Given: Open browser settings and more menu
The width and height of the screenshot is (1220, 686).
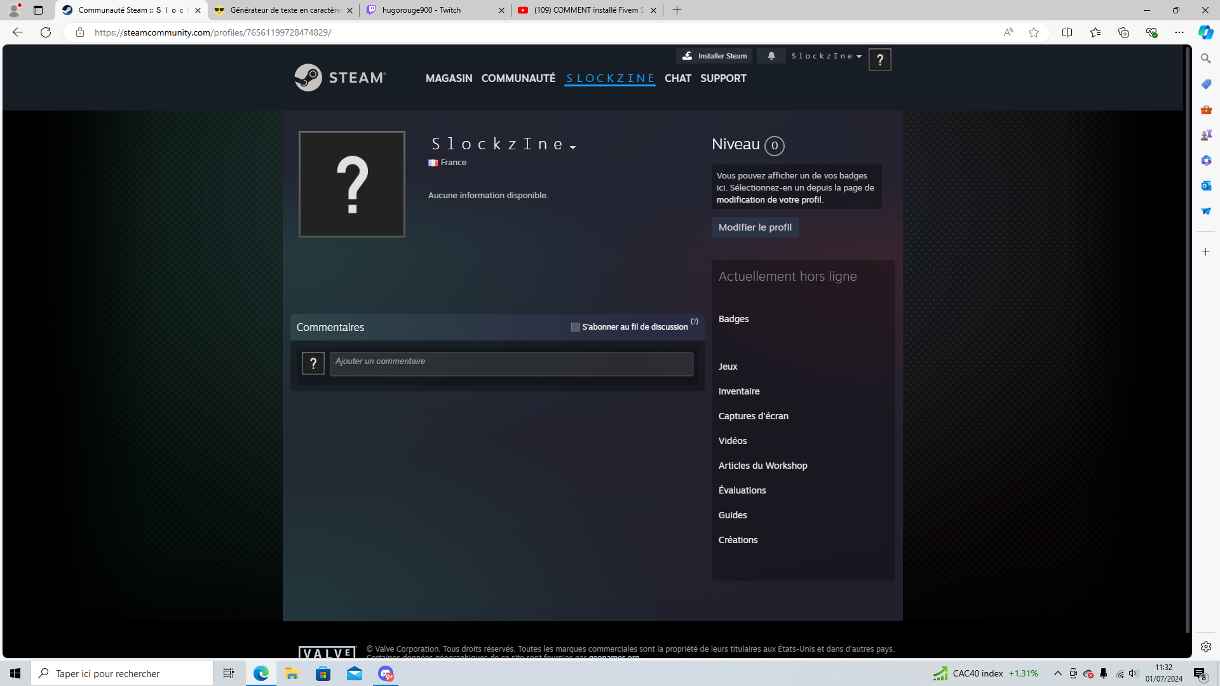Looking at the screenshot, I should [1179, 32].
